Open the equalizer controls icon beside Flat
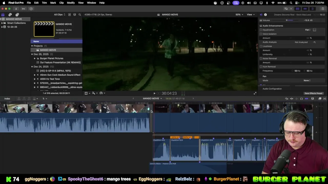Viewport: 328px width, 184px height. tap(314, 30)
